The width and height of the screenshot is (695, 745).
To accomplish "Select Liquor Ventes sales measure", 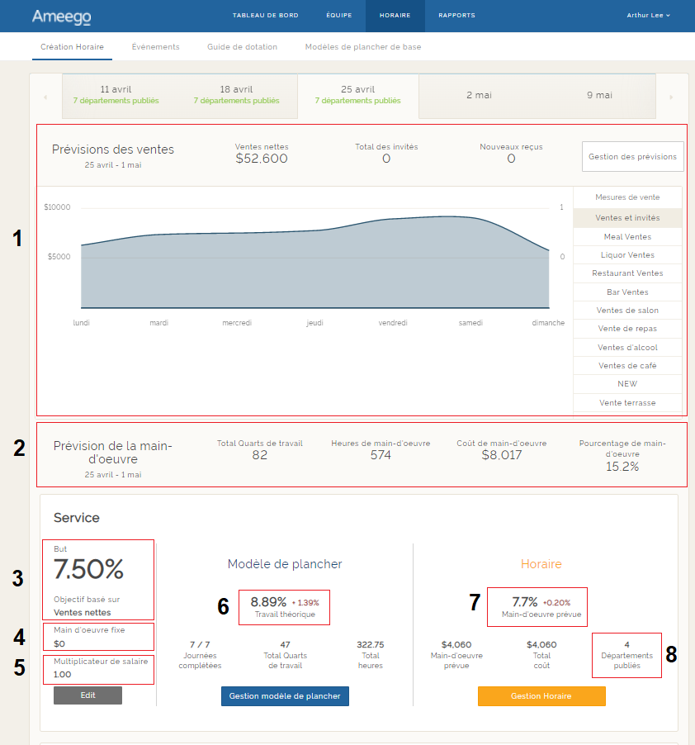I will (x=627, y=255).
